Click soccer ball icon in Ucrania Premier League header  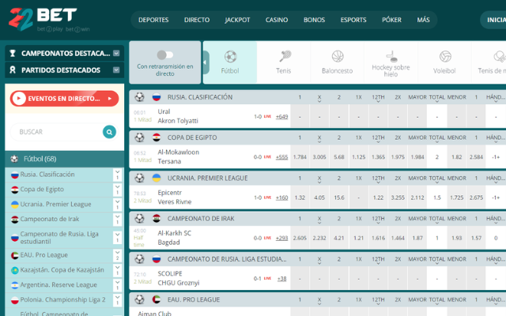(x=139, y=178)
